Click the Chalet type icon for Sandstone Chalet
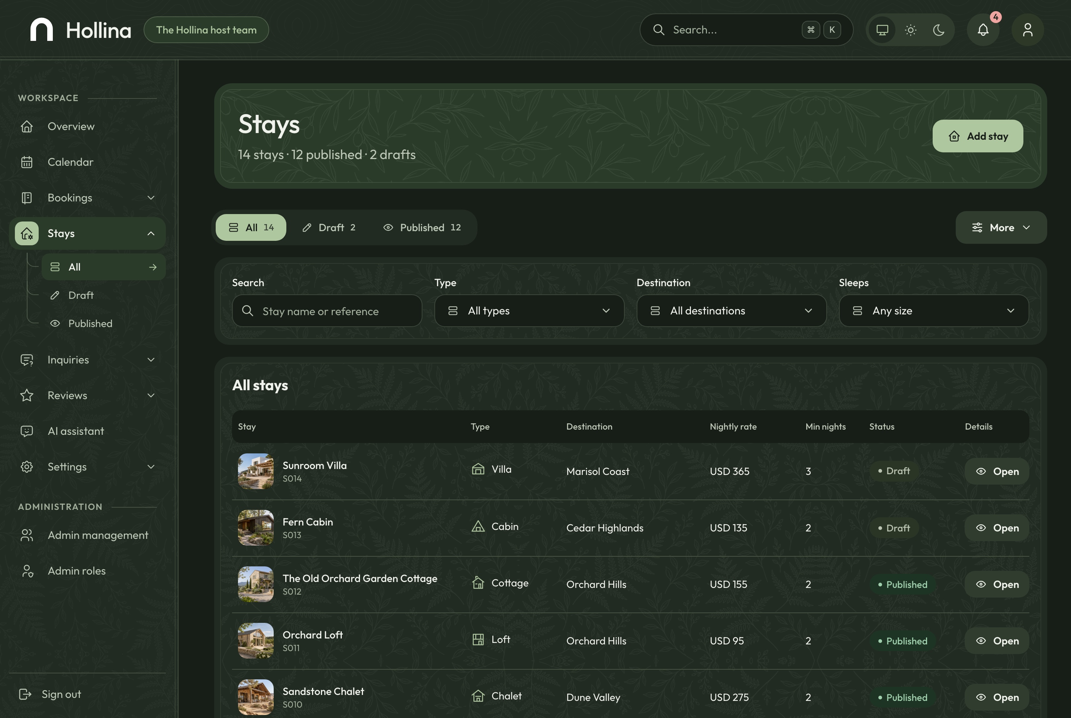The height and width of the screenshot is (718, 1071). click(478, 696)
